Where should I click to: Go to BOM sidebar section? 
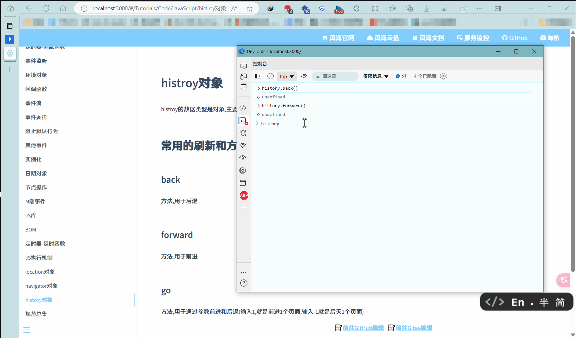31,230
